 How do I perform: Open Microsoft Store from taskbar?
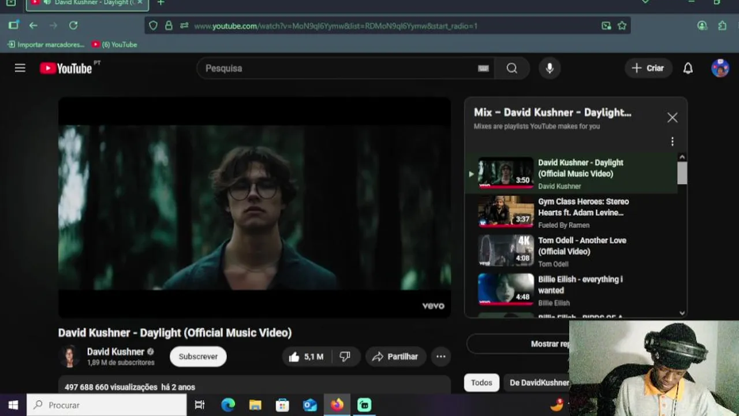(x=282, y=405)
